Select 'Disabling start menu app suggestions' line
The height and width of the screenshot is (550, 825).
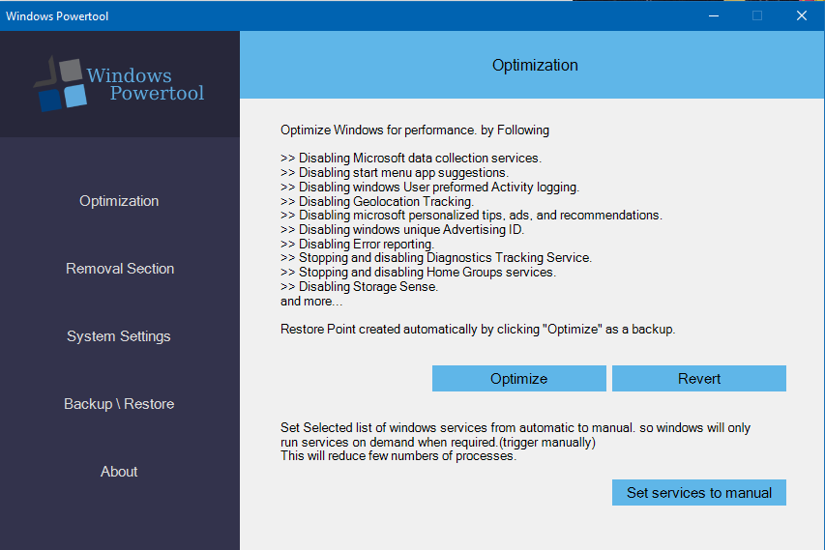tap(395, 172)
